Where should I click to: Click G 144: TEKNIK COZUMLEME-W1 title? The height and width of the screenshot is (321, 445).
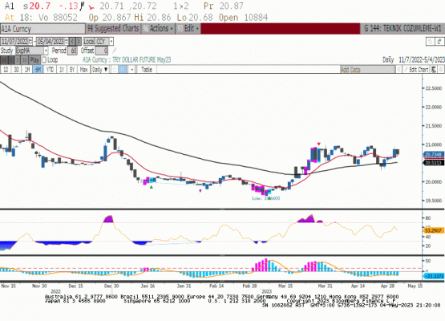tap(403, 28)
